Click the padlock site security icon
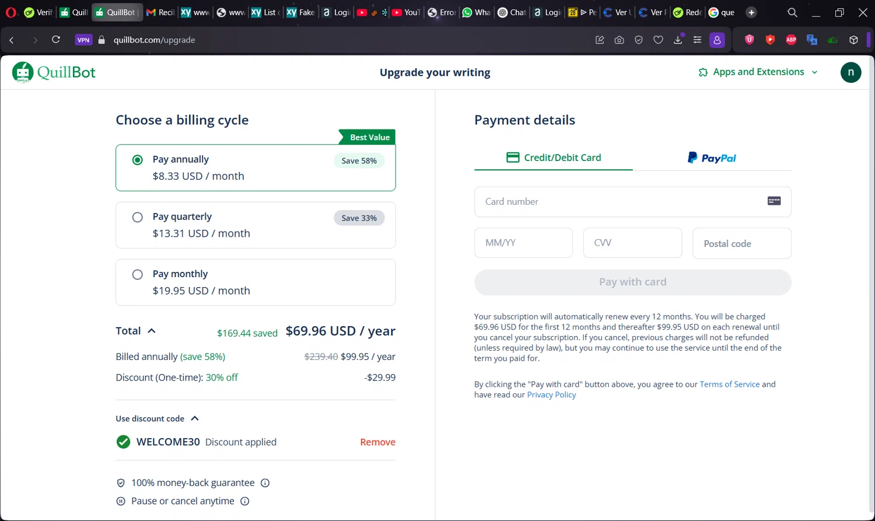The image size is (875, 521). click(101, 40)
